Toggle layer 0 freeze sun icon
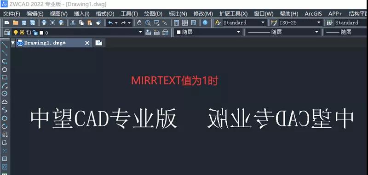Viewport: 368px width, 175px height. point(22,33)
